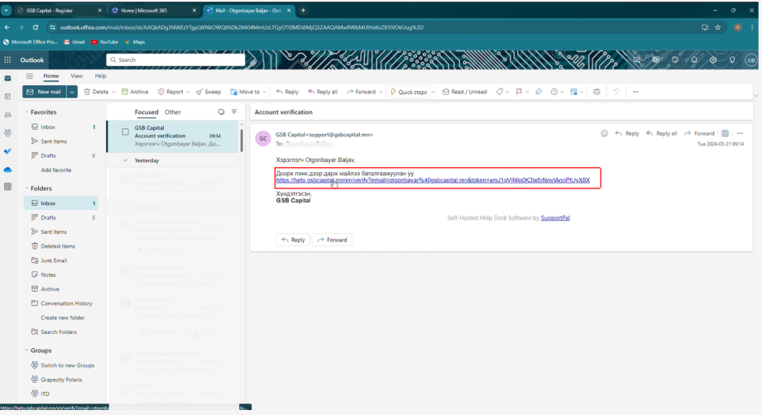Open the Delete dropdown arrow
The image size is (762, 415).
coord(113,92)
